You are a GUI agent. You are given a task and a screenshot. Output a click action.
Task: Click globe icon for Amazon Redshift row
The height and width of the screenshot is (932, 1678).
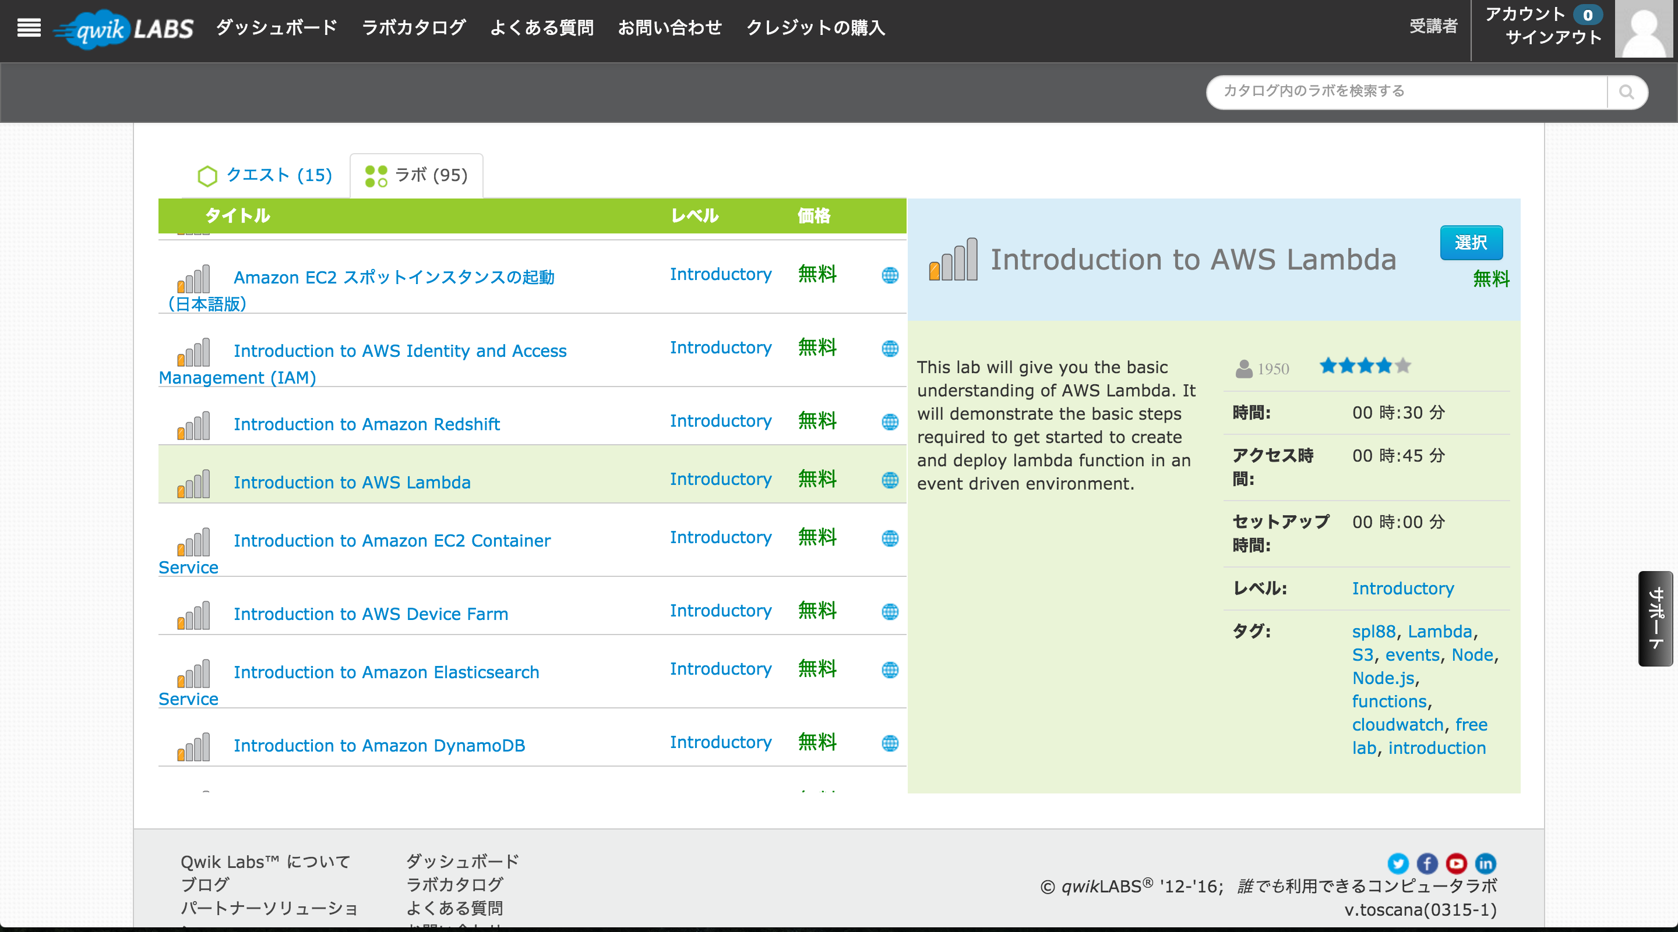[890, 421]
